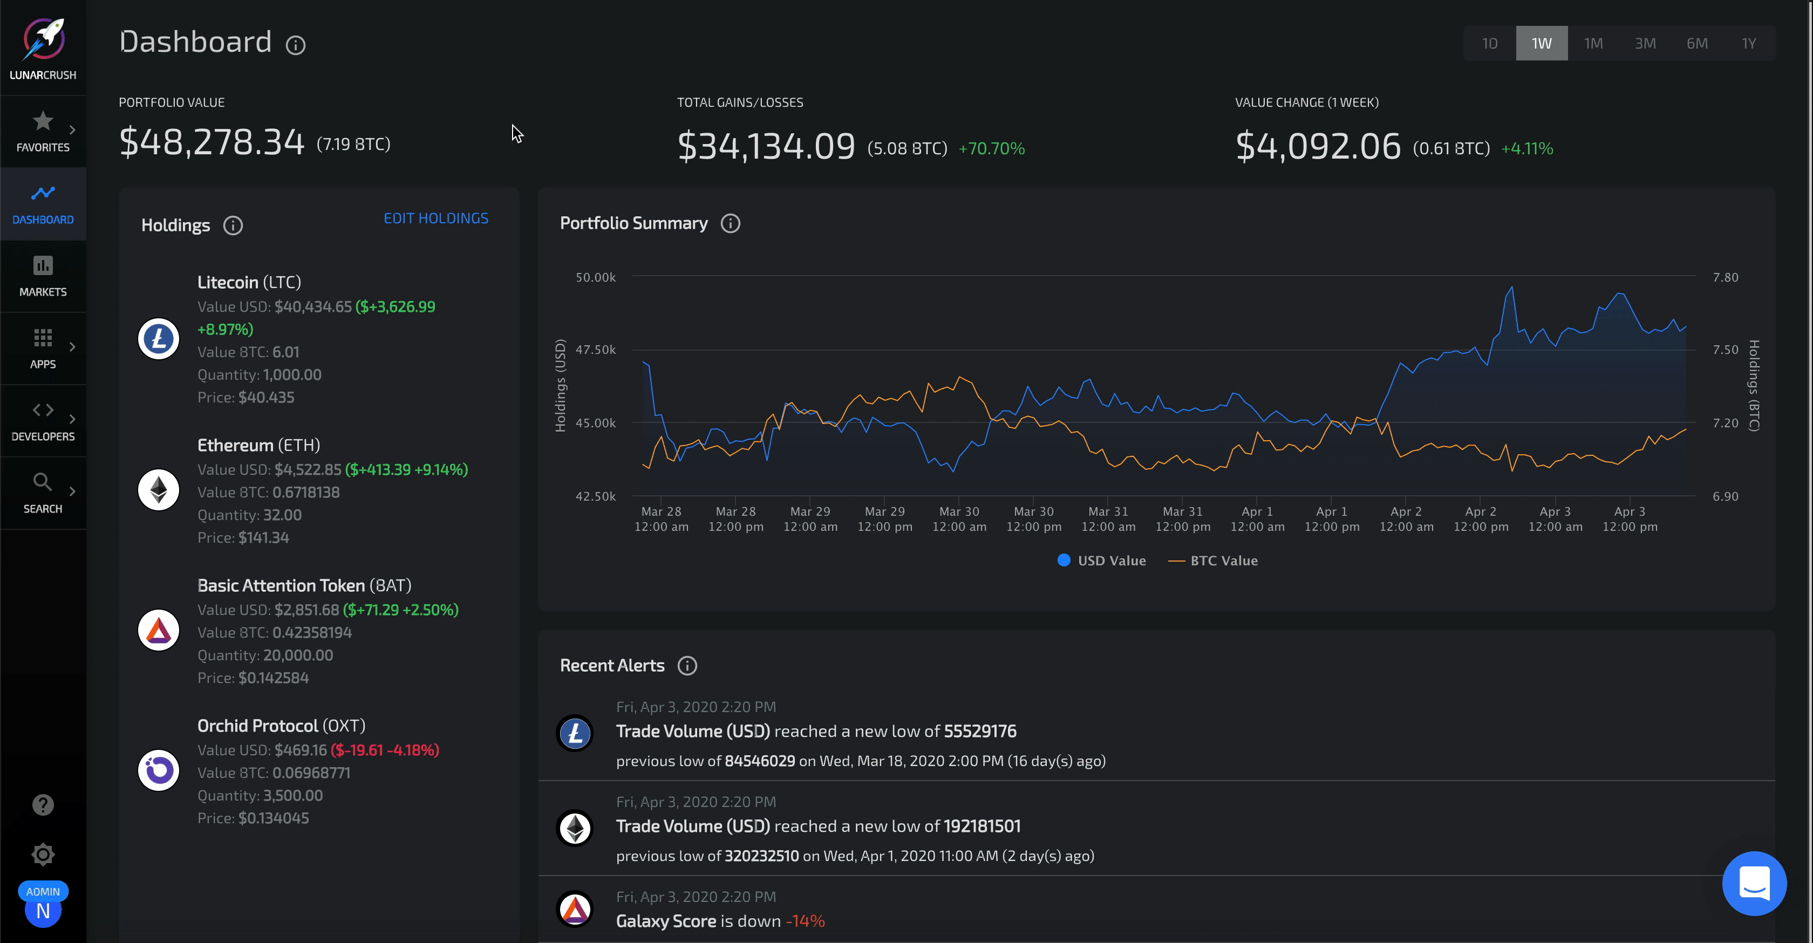Open Developers code-brackets icon

point(43,409)
